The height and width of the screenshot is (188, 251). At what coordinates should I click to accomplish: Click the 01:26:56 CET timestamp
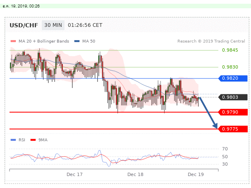[85, 25]
